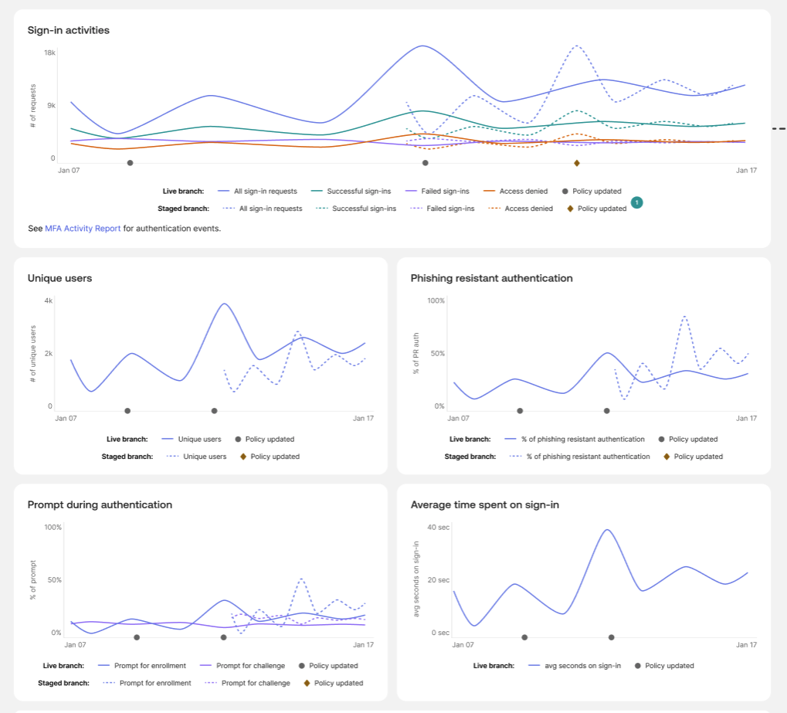Click second policy updated dot in Phishing resistant chart

coord(607,411)
